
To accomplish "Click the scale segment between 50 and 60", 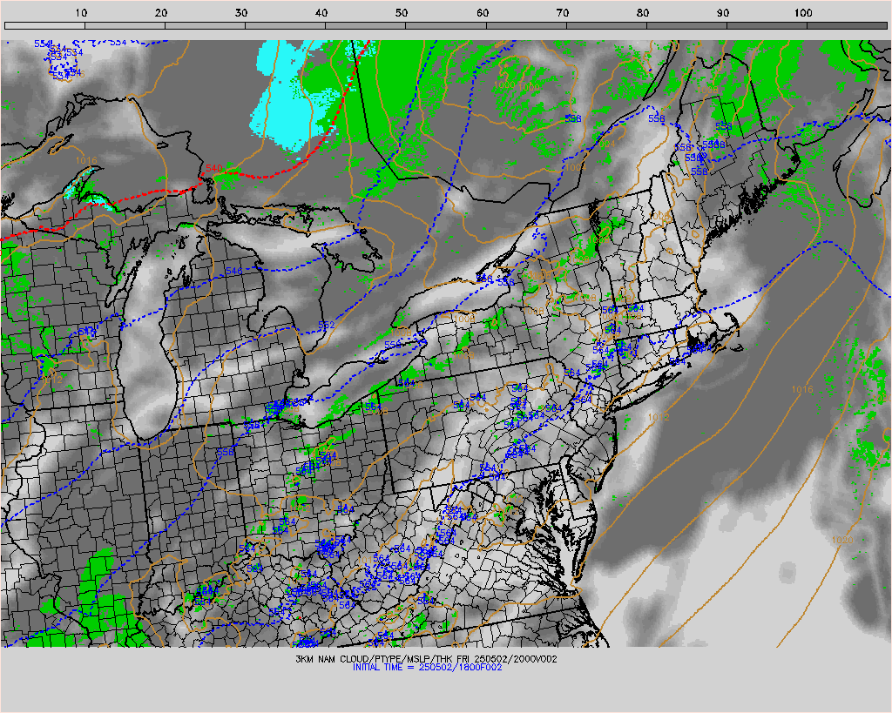I will [446, 25].
